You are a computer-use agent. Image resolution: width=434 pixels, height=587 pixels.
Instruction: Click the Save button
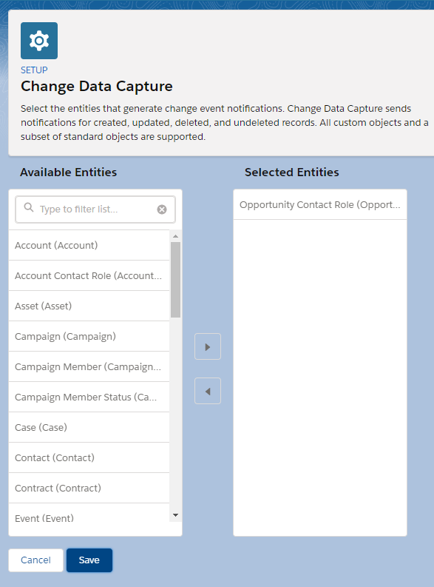[89, 560]
